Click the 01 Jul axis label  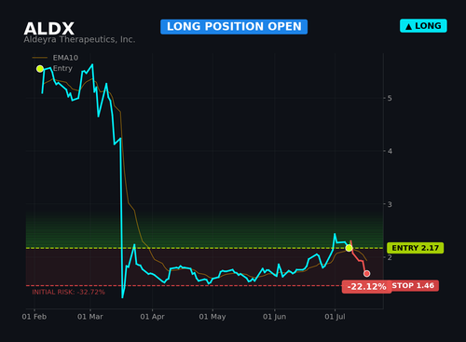[335, 317]
